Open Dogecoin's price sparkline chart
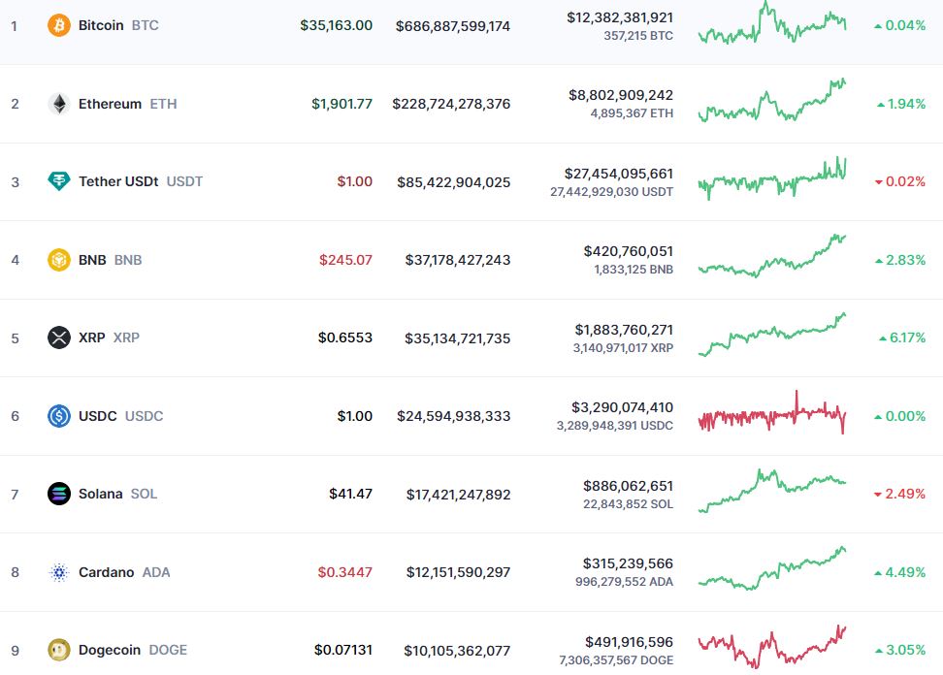The height and width of the screenshot is (675, 943). (772, 647)
